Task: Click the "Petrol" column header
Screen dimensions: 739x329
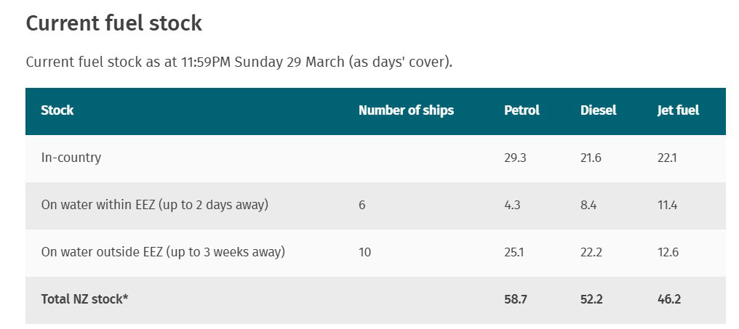Action: pyautogui.click(x=522, y=110)
